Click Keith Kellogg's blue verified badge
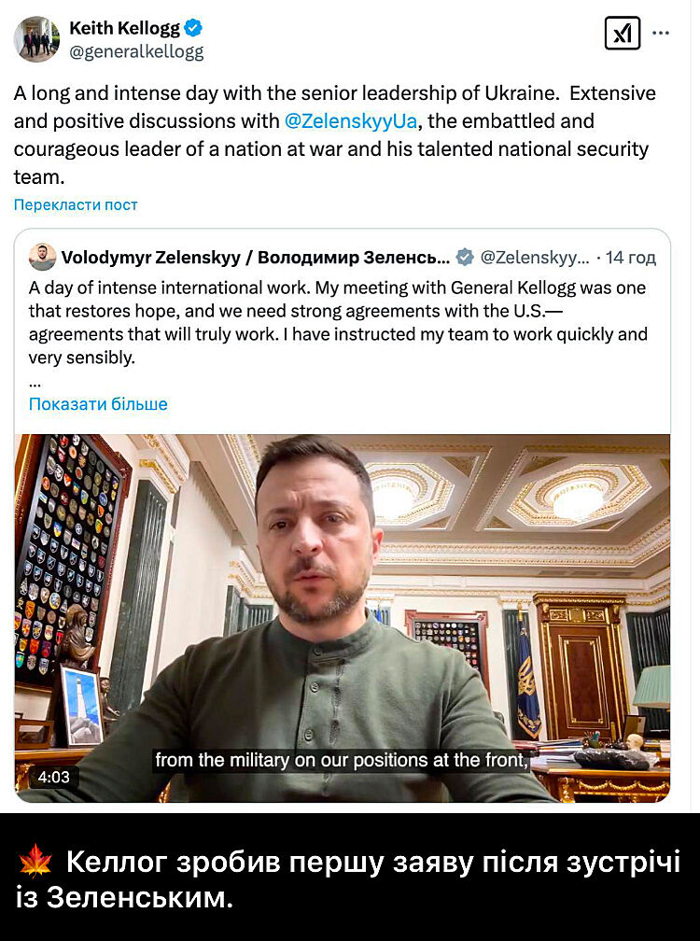This screenshot has height=941, width=700. 193,28
